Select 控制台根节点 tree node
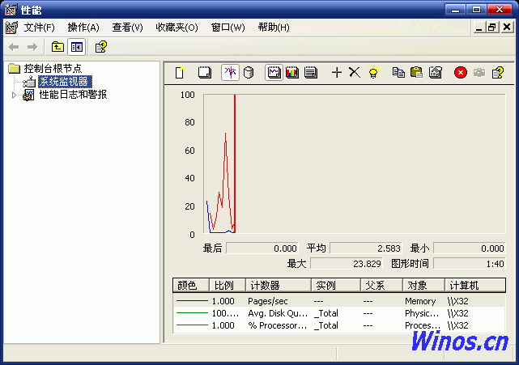 point(53,69)
